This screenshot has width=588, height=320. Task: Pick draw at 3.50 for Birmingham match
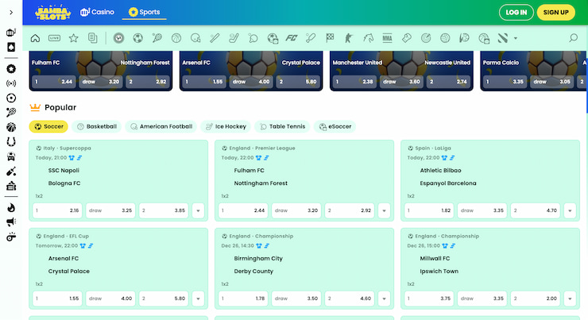(296, 299)
